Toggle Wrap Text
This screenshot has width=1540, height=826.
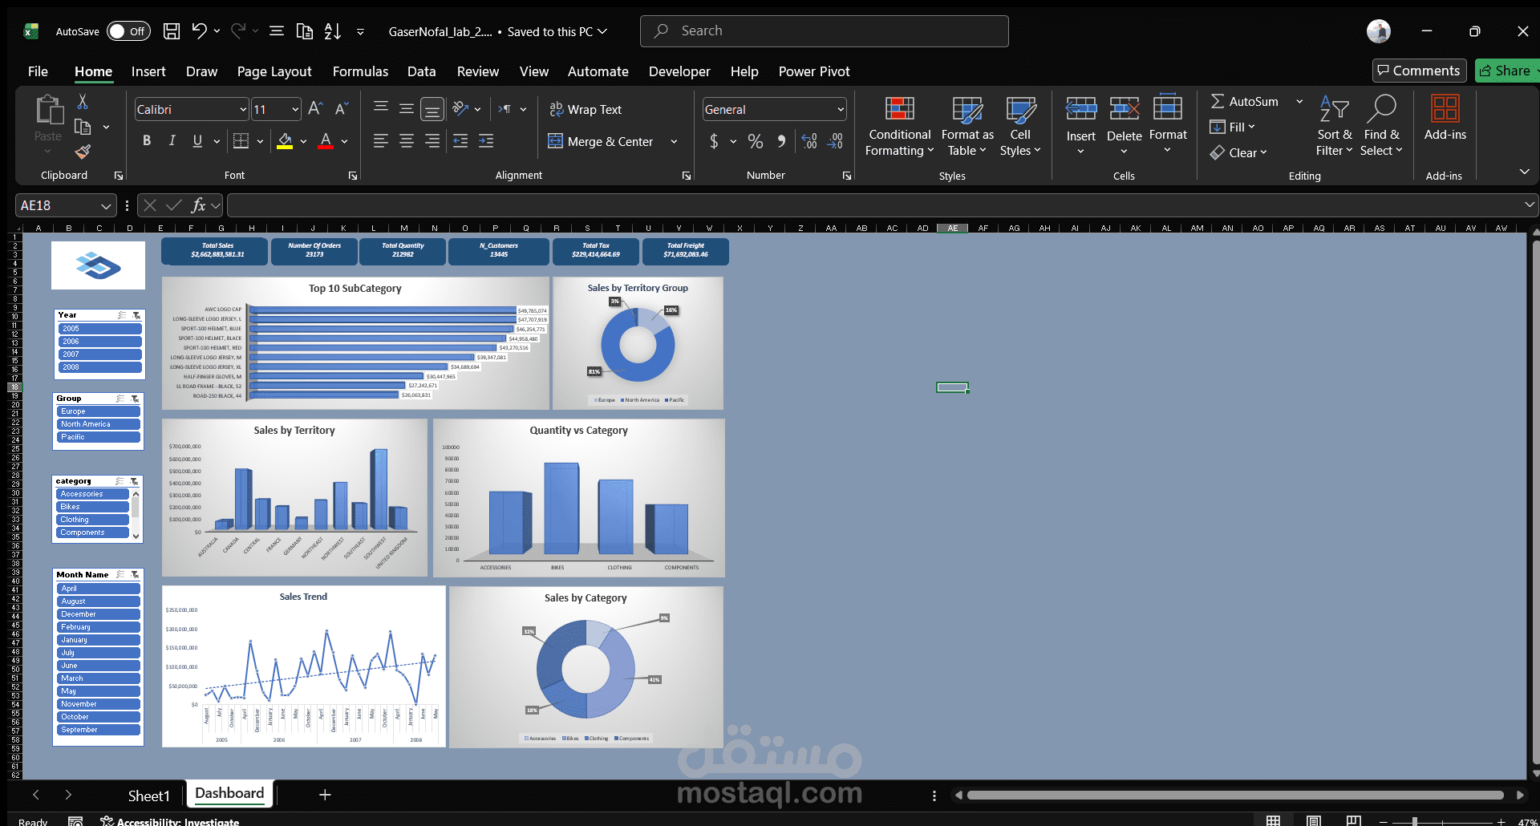click(x=586, y=109)
